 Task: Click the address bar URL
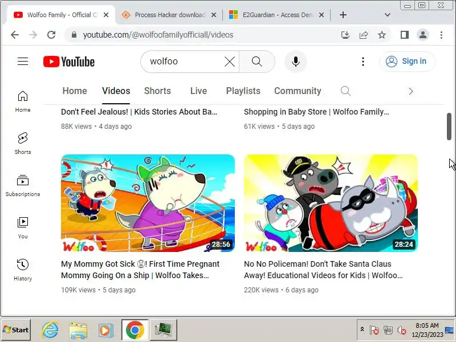[x=158, y=35]
